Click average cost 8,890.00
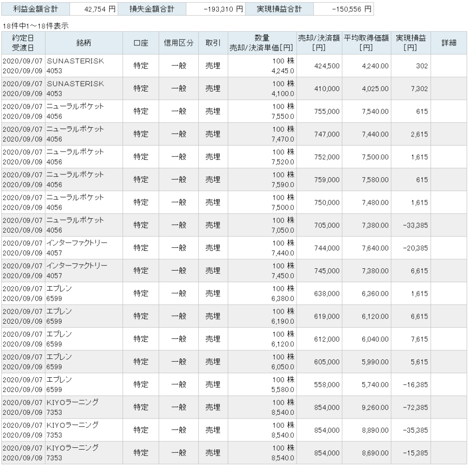468x467 pixels. [x=375, y=430]
